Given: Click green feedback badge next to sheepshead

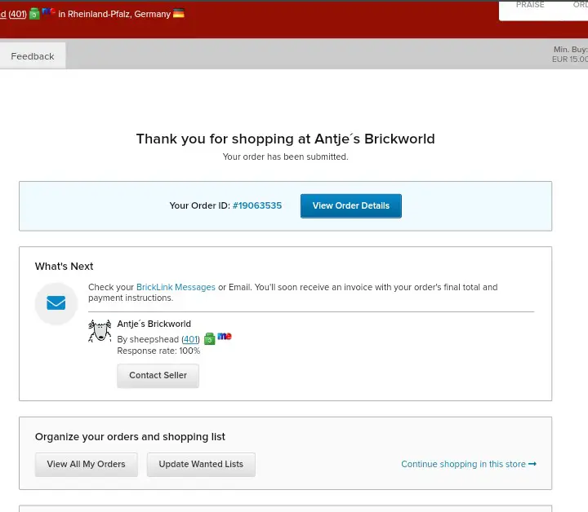Looking at the screenshot, I should coord(209,338).
